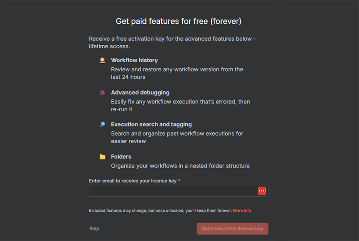This screenshot has height=241, width=359.
Task: Click the yellow Folders icon
Action: click(102, 157)
